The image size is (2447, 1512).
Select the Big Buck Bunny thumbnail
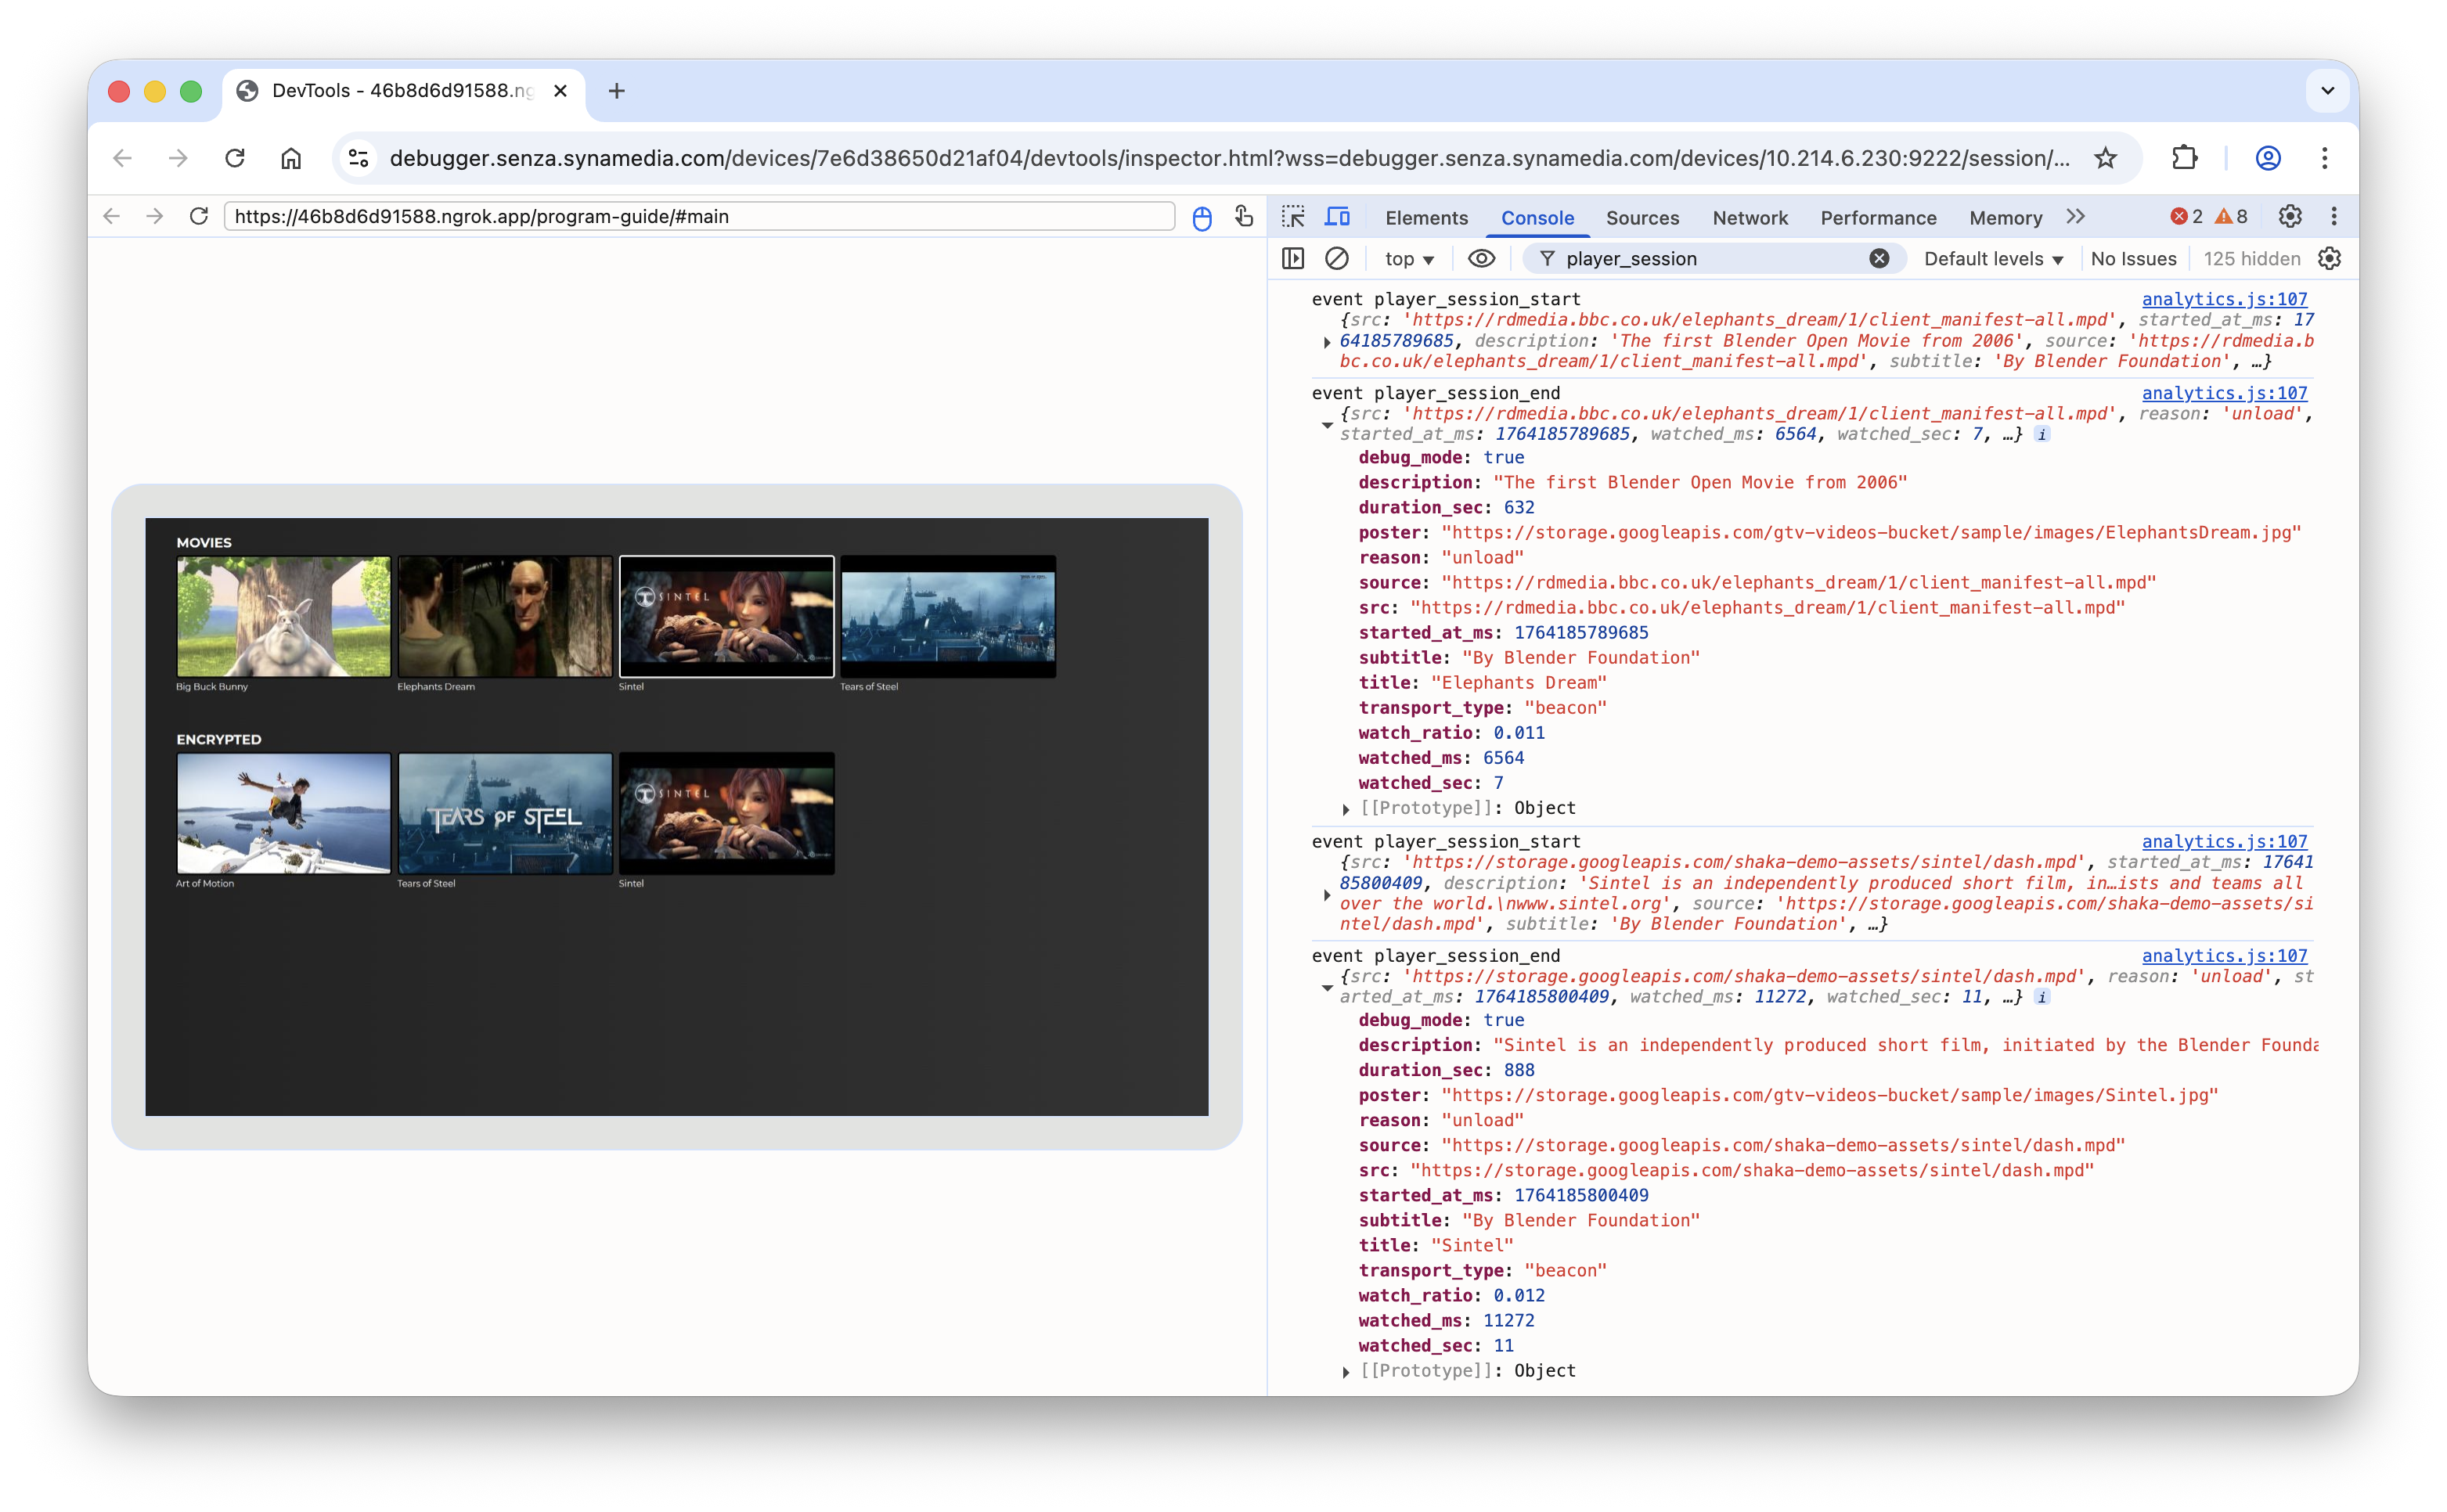(x=284, y=617)
